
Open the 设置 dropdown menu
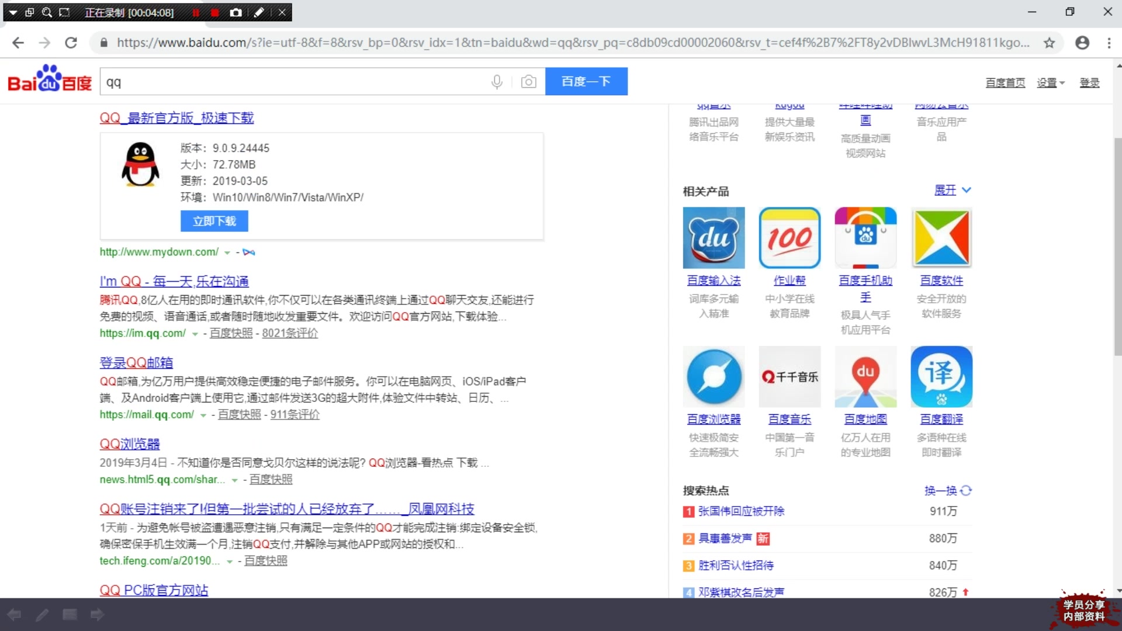(1050, 83)
